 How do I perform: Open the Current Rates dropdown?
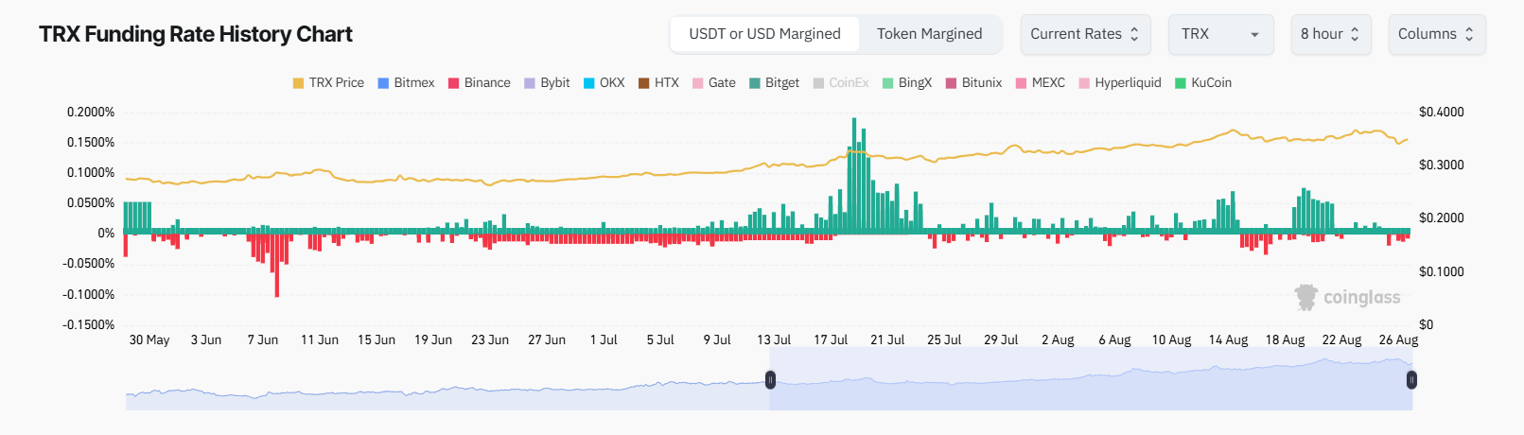point(1085,34)
